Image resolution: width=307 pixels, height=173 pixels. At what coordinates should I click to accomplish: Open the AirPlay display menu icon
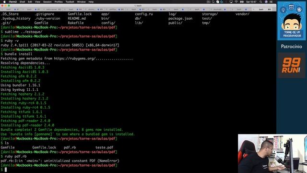point(231,2)
